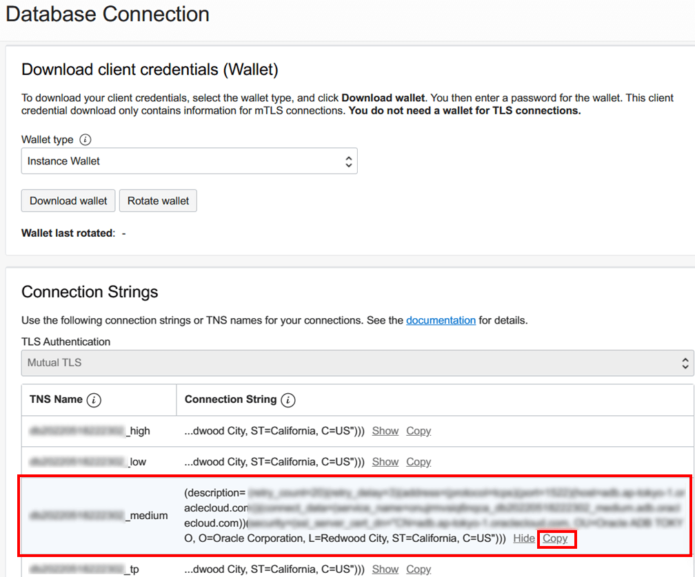Select the _high TNS name cell
This screenshot has height=577, width=695.
pyautogui.click(x=90, y=431)
